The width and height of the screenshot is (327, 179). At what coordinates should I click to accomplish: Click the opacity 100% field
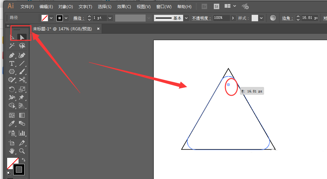[x=222, y=18]
